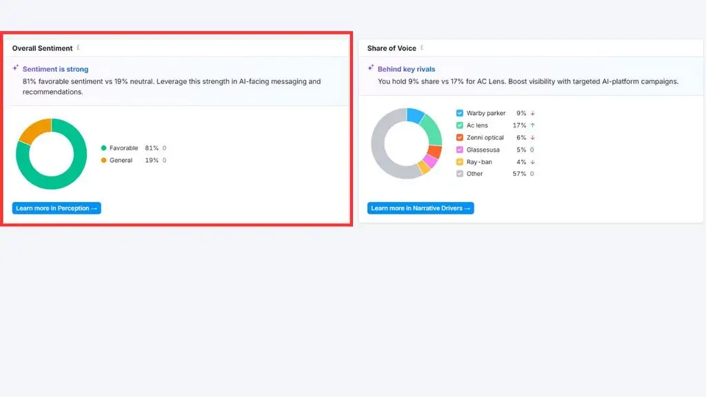Click Favorable 81% value
Image resolution: width=706 pixels, height=397 pixels.
tap(152, 148)
